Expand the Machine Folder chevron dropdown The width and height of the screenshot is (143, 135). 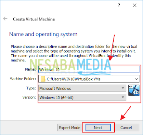click(x=136, y=79)
